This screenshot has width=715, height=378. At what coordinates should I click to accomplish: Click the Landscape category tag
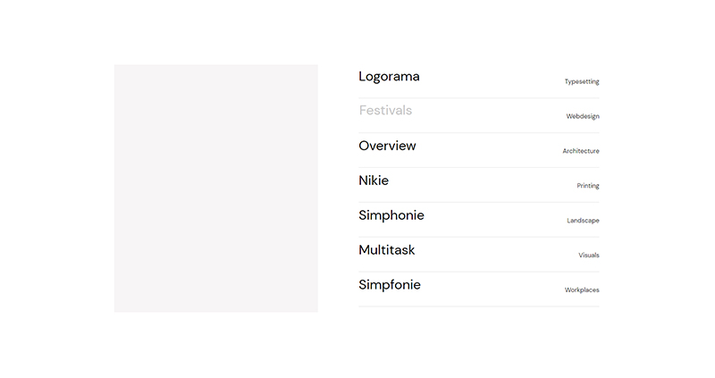tap(583, 221)
